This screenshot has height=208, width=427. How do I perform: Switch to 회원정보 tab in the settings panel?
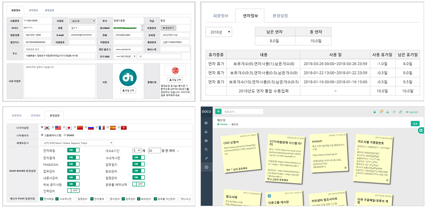16,116
